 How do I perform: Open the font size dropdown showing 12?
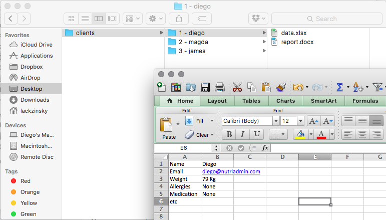300,121
